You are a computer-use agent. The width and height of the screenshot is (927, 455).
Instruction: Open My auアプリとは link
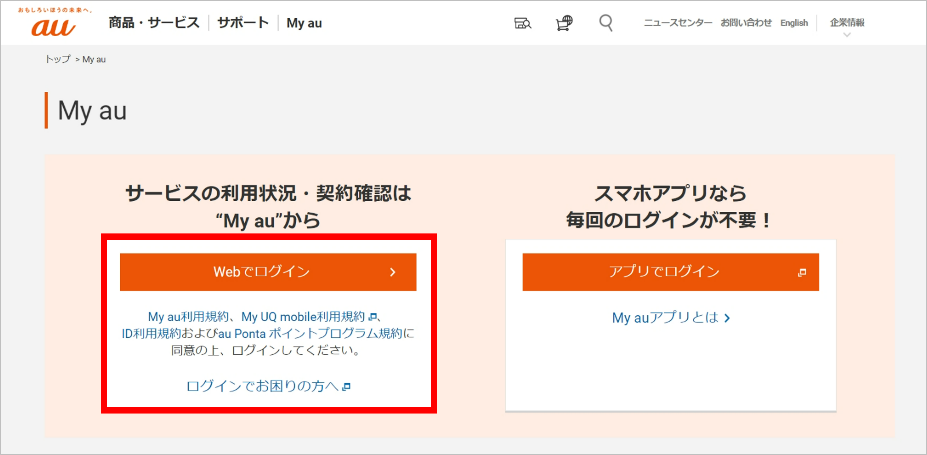click(666, 318)
